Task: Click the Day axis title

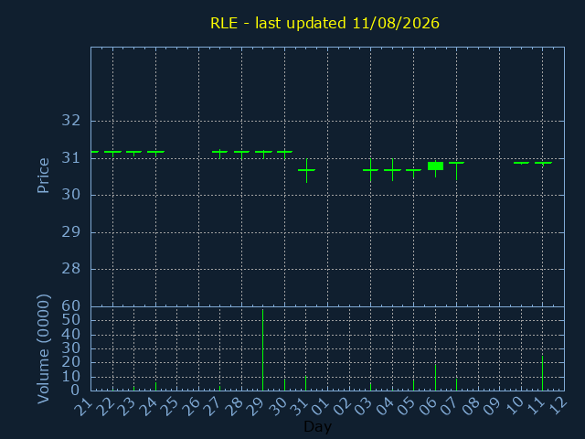Action: pos(317,427)
